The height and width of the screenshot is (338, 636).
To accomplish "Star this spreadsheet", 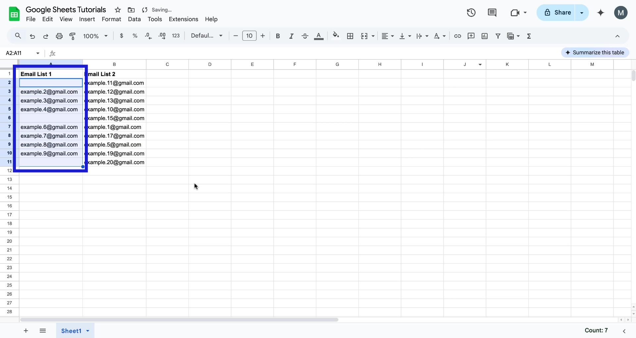I will [118, 10].
